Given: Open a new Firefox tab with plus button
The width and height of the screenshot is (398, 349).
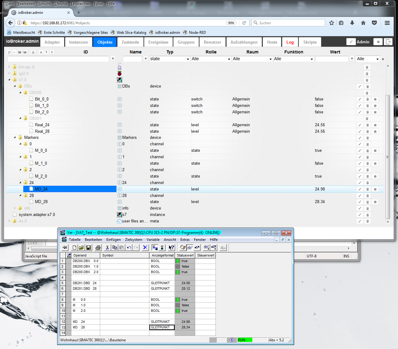Looking at the screenshot, I should click(x=79, y=13).
